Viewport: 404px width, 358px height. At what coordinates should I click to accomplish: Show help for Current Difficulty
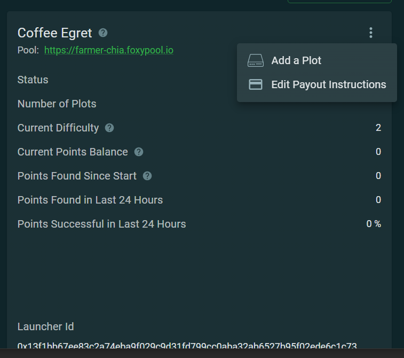tap(109, 128)
